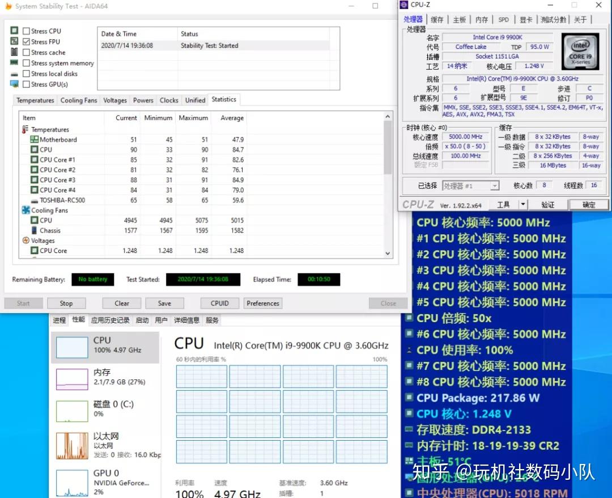The width and height of the screenshot is (612, 498).
Task: Click the local disks drive icon
Action: pos(14,74)
